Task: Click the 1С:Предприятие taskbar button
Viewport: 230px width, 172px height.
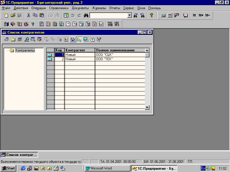Action: (154, 168)
